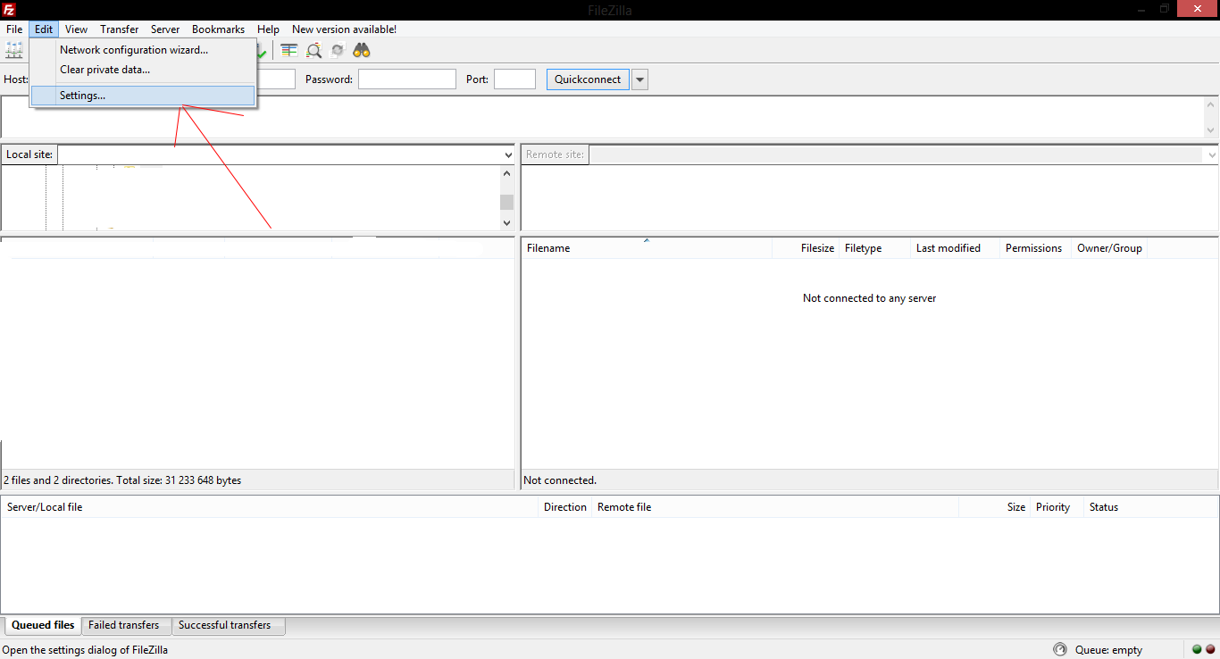Screen dimensions: 1220x659
Task: Click into the Port field
Action: (514, 79)
